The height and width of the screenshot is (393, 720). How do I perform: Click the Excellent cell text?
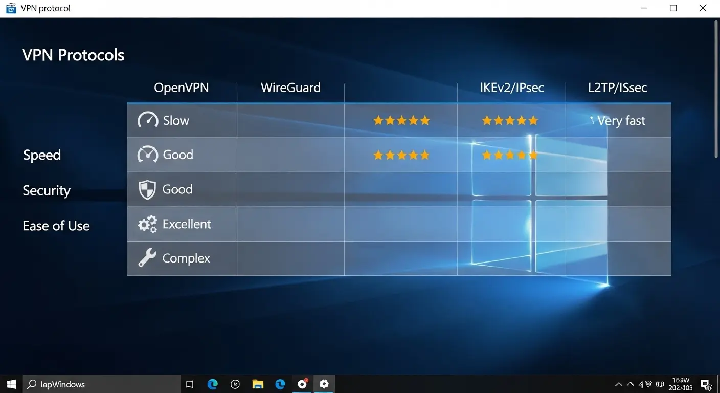point(187,224)
